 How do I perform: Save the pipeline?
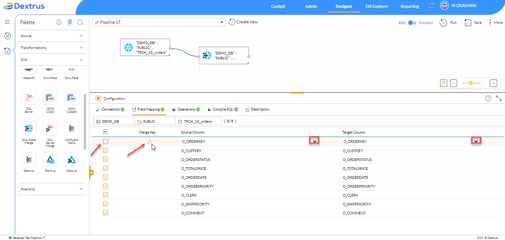click(473, 23)
